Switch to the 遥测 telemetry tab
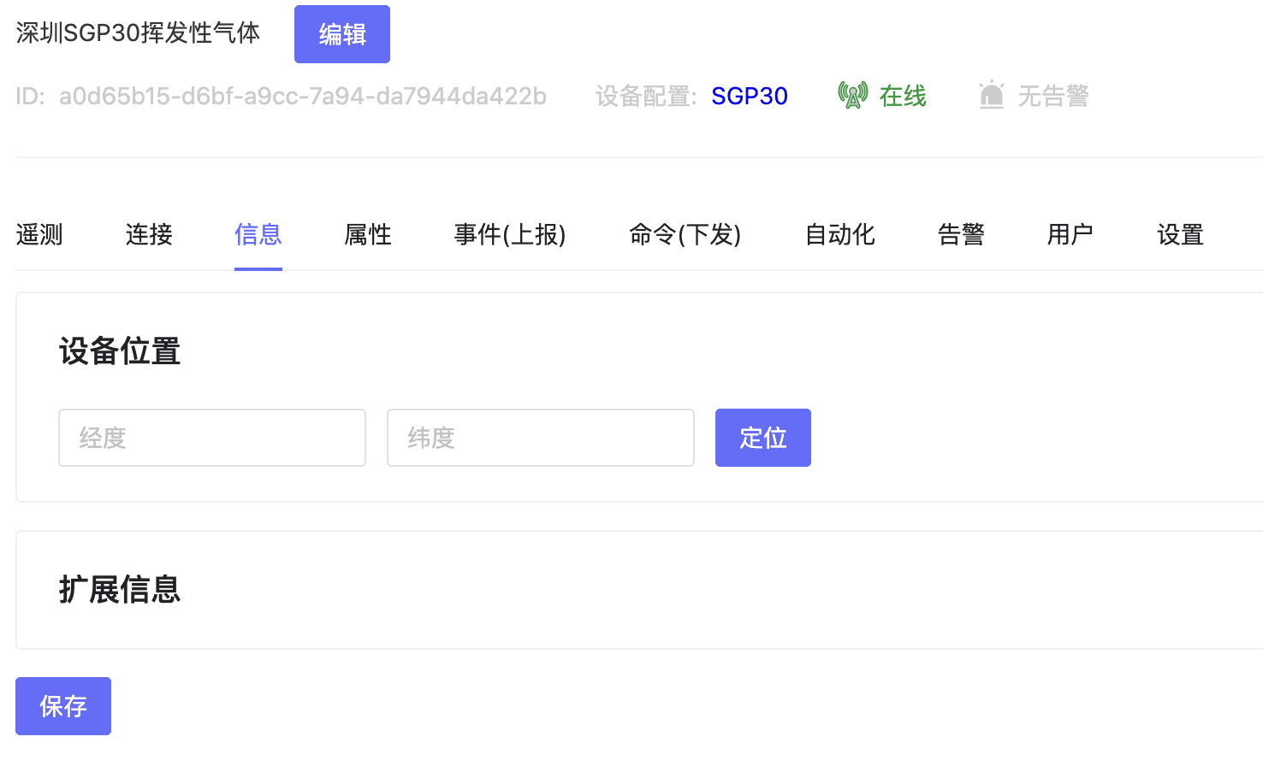The height and width of the screenshot is (766, 1263). 39,234
